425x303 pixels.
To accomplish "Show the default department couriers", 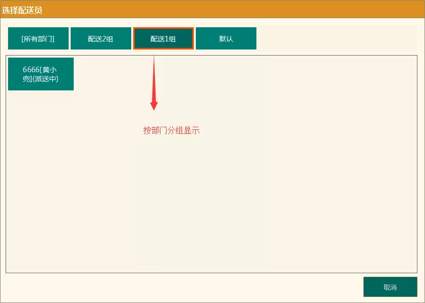I will (226, 39).
